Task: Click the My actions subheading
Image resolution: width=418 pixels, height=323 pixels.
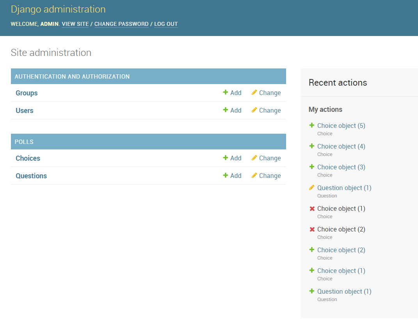Action: [326, 109]
